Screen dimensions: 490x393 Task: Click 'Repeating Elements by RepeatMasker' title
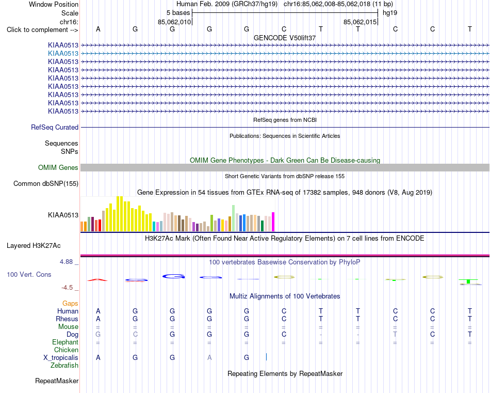point(285,373)
